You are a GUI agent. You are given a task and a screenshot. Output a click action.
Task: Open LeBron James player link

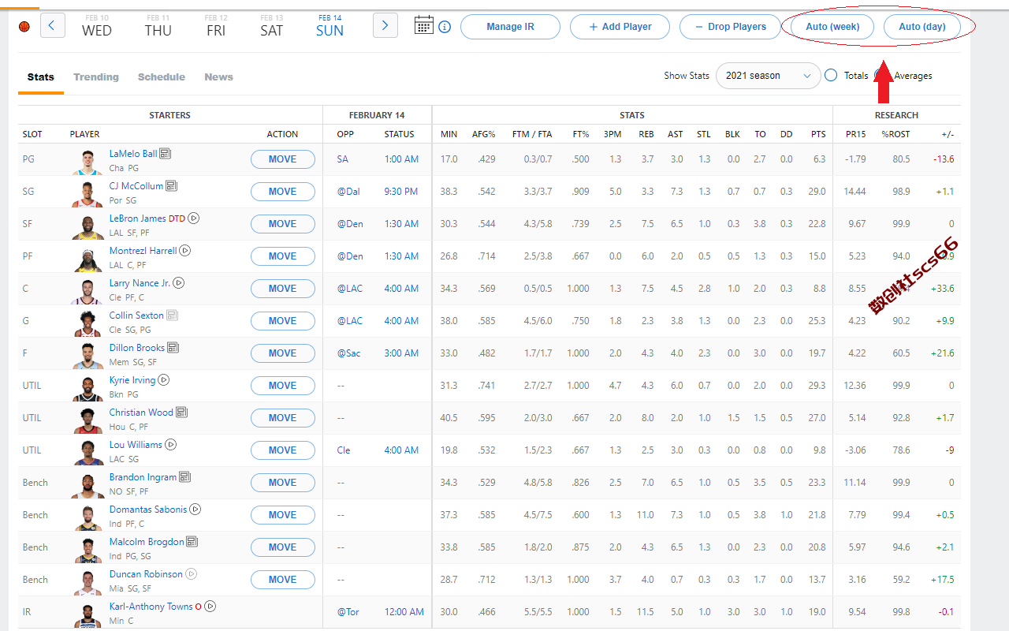click(x=137, y=218)
